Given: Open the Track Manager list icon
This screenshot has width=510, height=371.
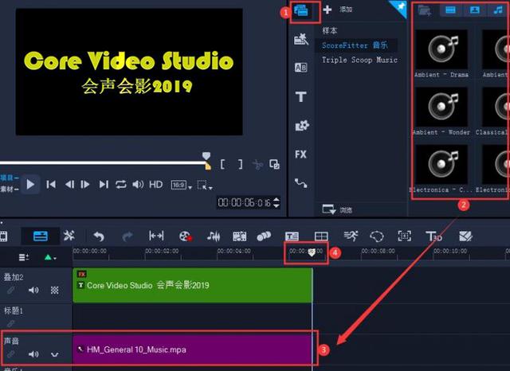Looking at the screenshot, I should coord(24,258).
